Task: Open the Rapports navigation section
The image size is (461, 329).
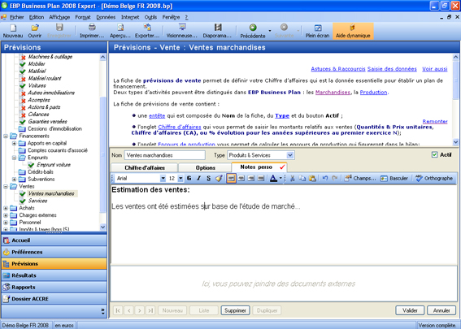Action: (54, 287)
